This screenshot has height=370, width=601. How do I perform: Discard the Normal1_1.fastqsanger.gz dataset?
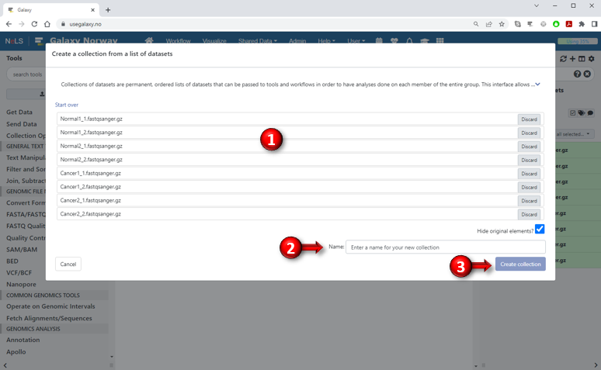tap(529, 119)
